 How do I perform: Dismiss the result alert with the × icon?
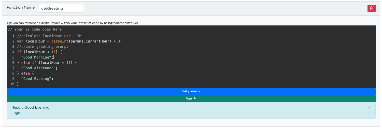369,108
